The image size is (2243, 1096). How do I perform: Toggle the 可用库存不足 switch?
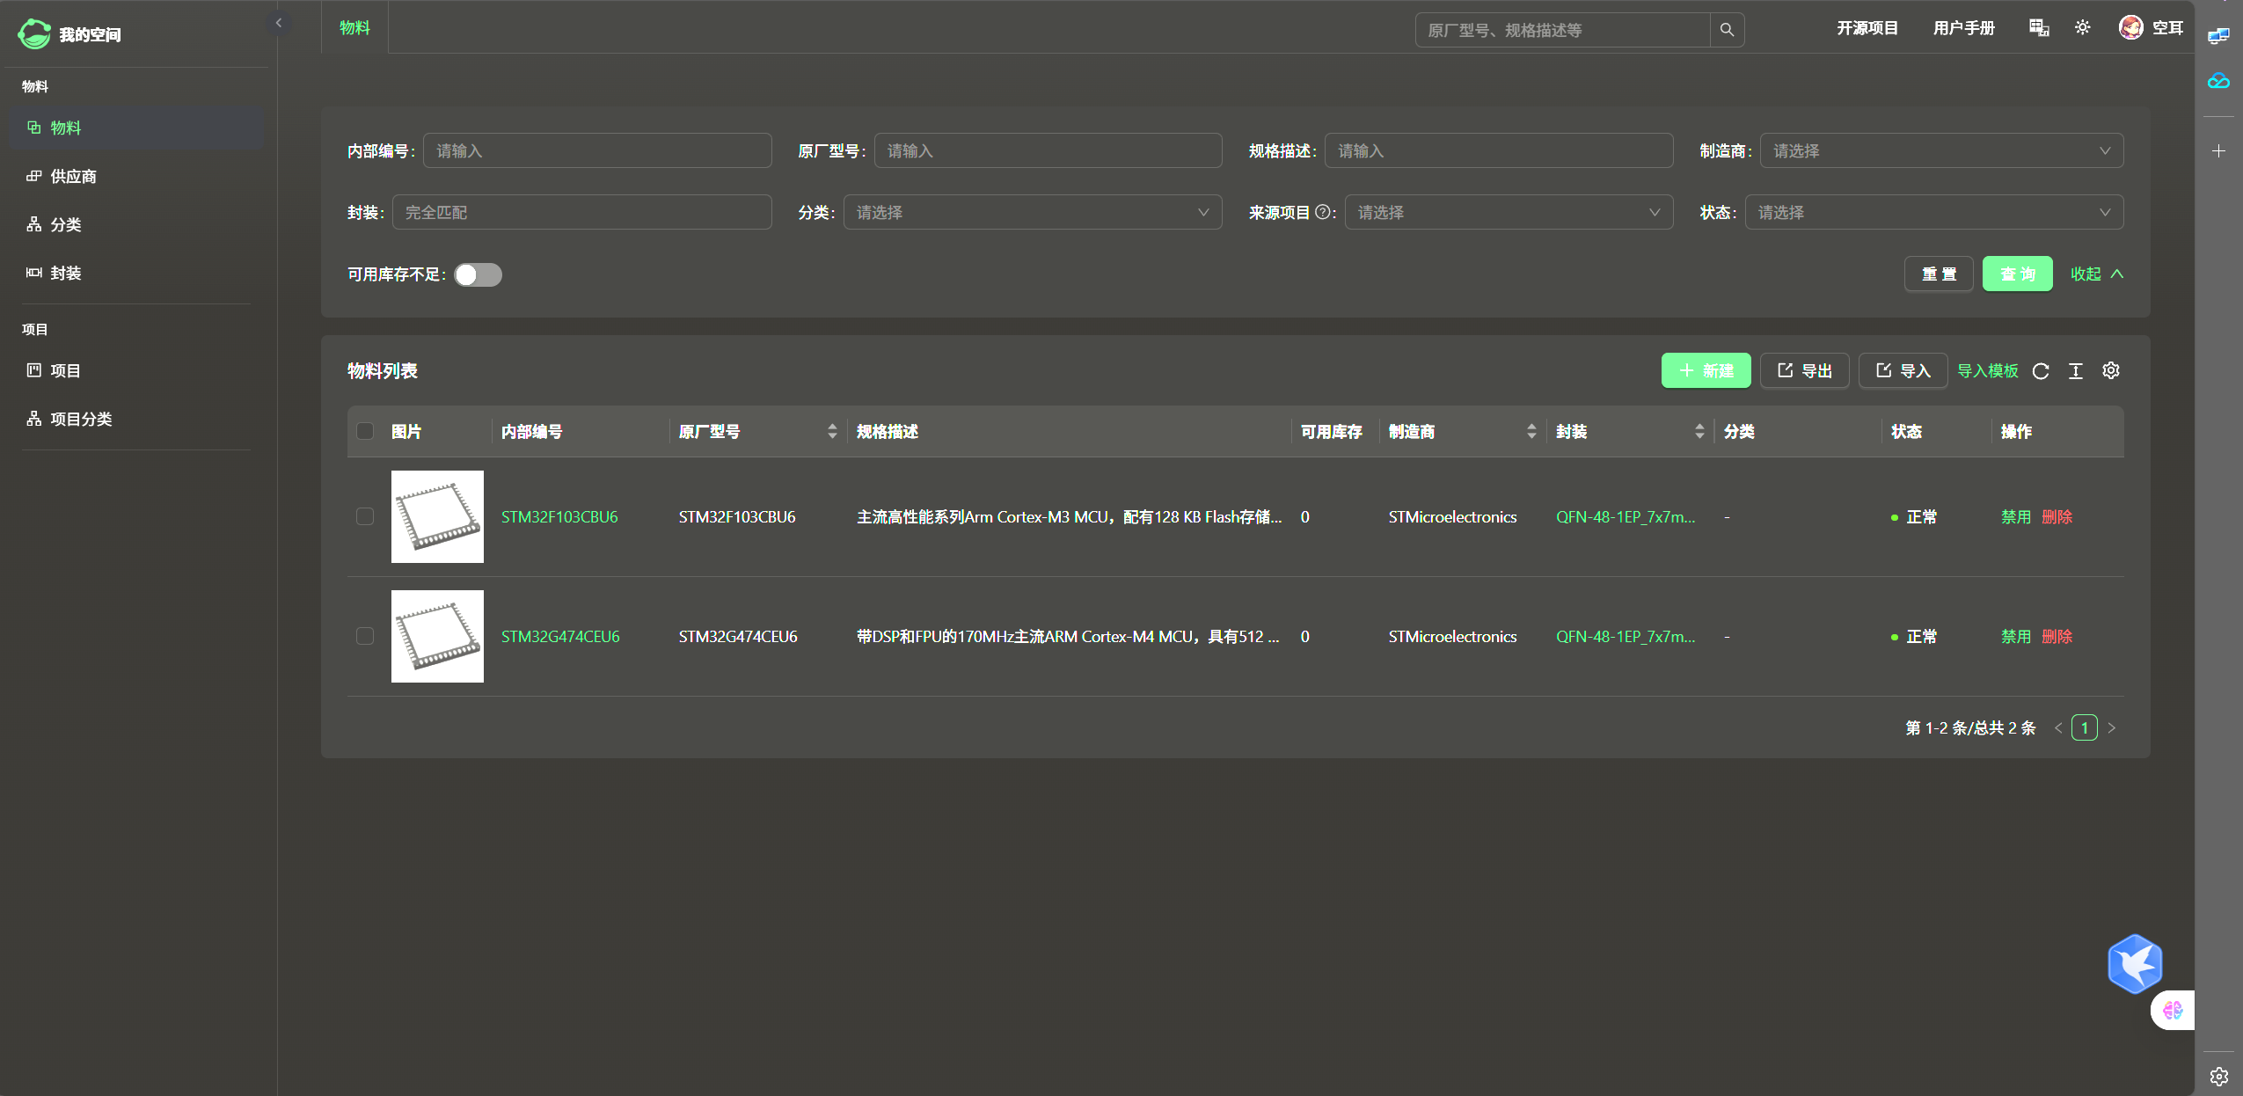click(478, 274)
